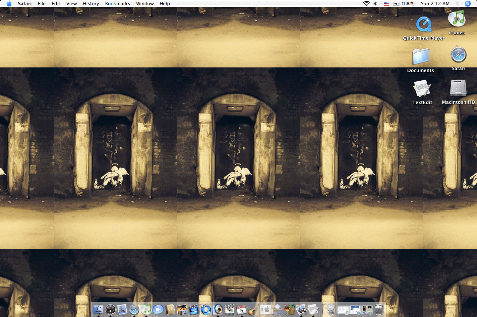
Task: Click the box with upward arrow dock icon
Action: click(x=277, y=309)
